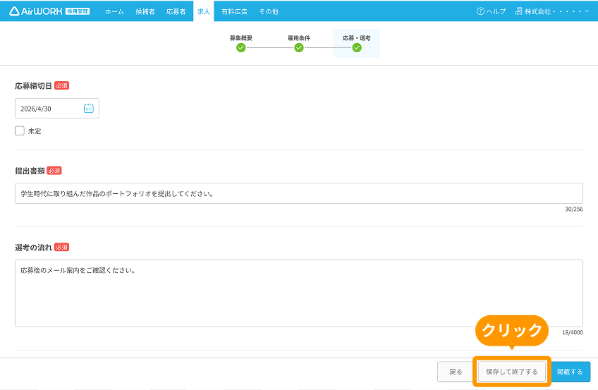
Task: Click the 応募・選考 step checkmark
Action: pos(357,48)
